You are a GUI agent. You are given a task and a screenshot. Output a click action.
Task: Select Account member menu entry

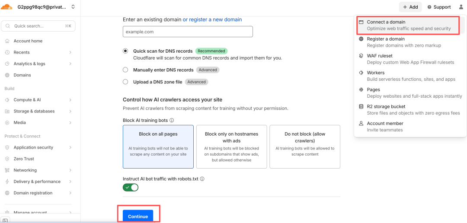pyautogui.click(x=410, y=127)
